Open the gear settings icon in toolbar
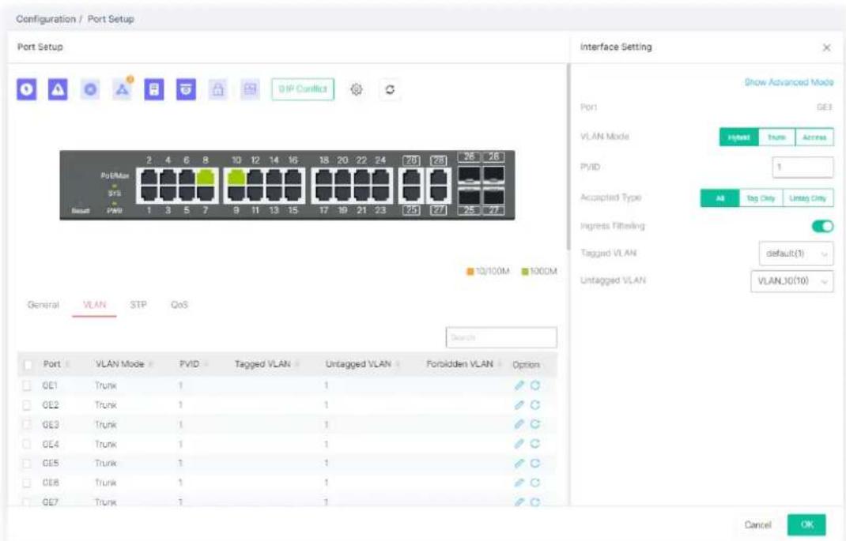 pos(356,89)
